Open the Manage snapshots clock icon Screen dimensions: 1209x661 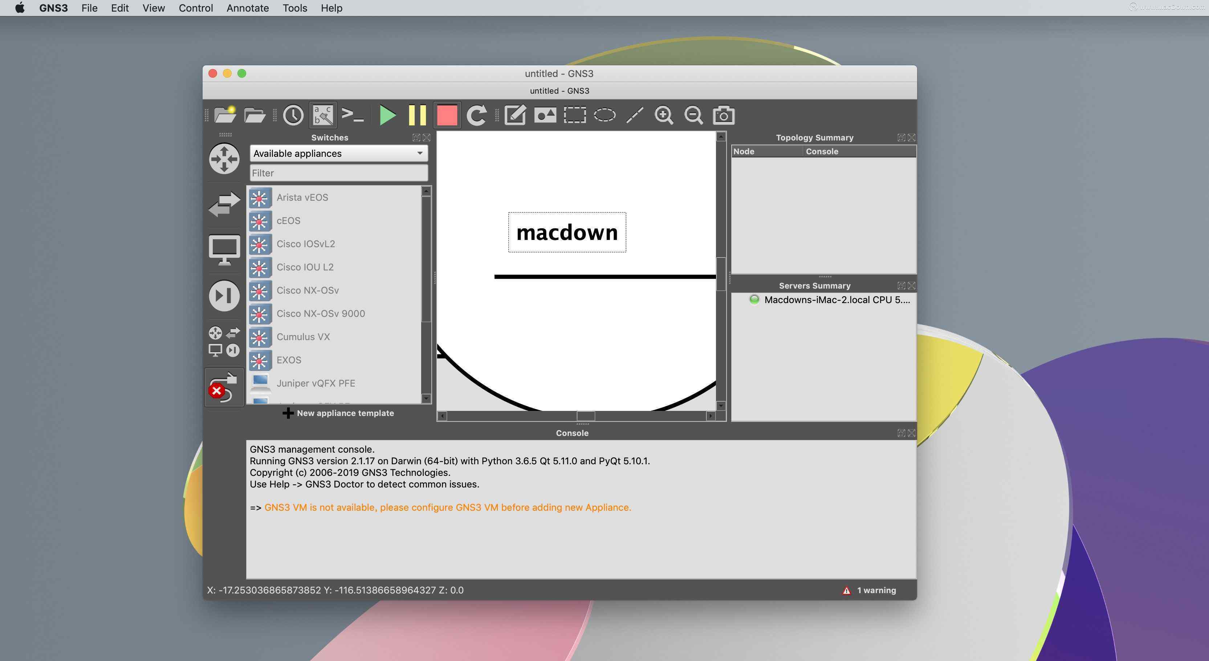pos(293,115)
